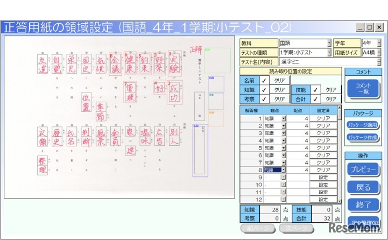This screenshot has width=388, height=240.
Task: Click クリア next to the 知識 checkbox
Action: click(279, 90)
